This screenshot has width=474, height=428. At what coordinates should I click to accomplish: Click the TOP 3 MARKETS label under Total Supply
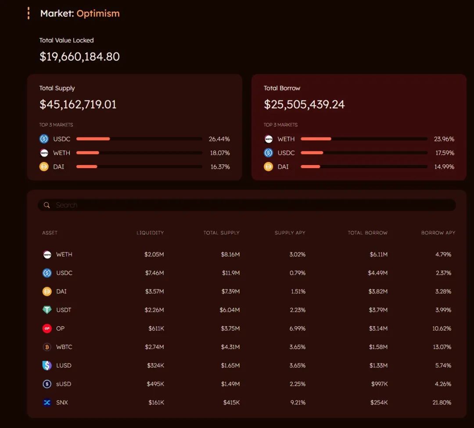[56, 125]
